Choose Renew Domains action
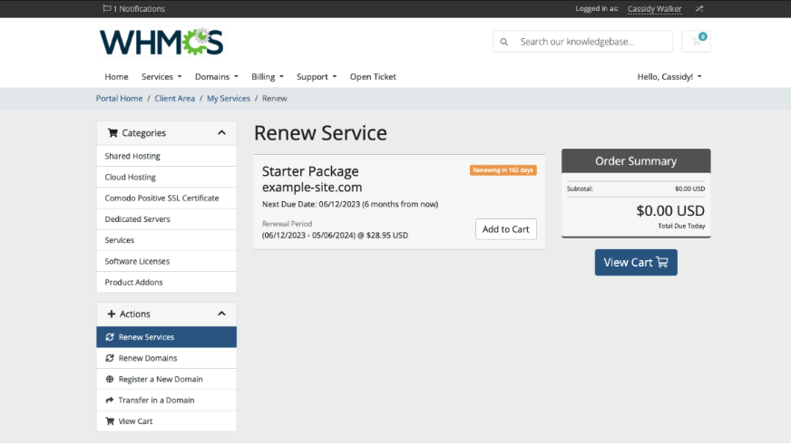Screen dimensions: 791x445 (x=167, y=358)
